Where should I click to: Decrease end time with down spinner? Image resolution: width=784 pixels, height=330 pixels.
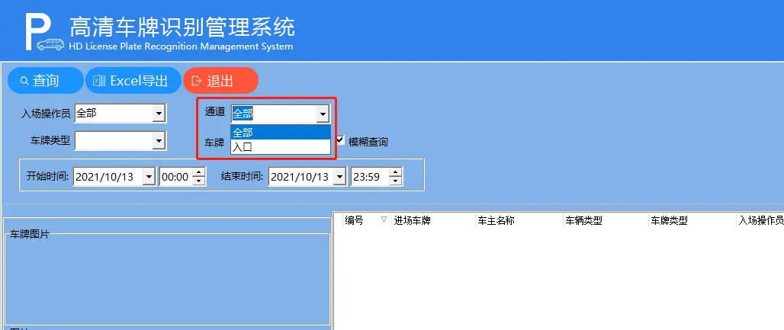point(396,181)
